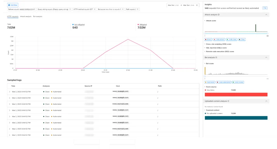Image resolution: width=277 pixels, height=149 pixels.
Task: Click the Filter button in Insights
Action: [265, 8]
